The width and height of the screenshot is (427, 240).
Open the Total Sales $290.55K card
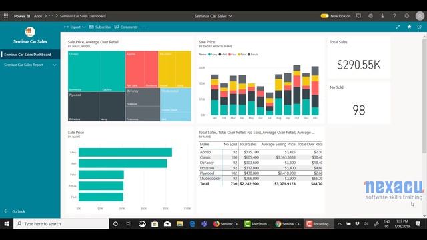coord(359,58)
